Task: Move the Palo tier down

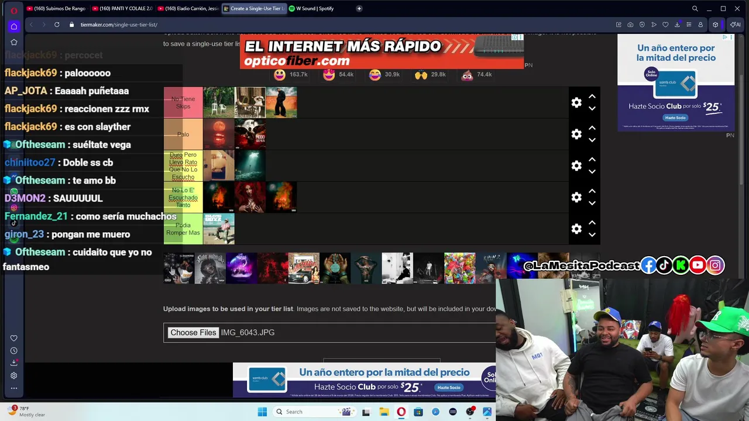Action: [x=592, y=140]
